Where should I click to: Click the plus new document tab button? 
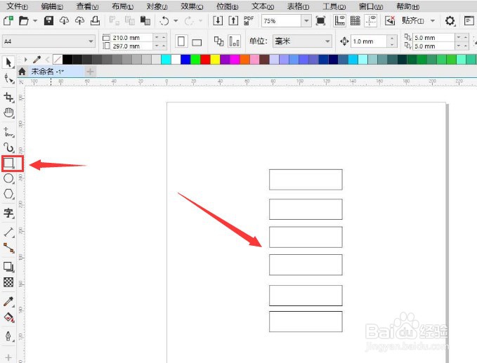pos(90,72)
